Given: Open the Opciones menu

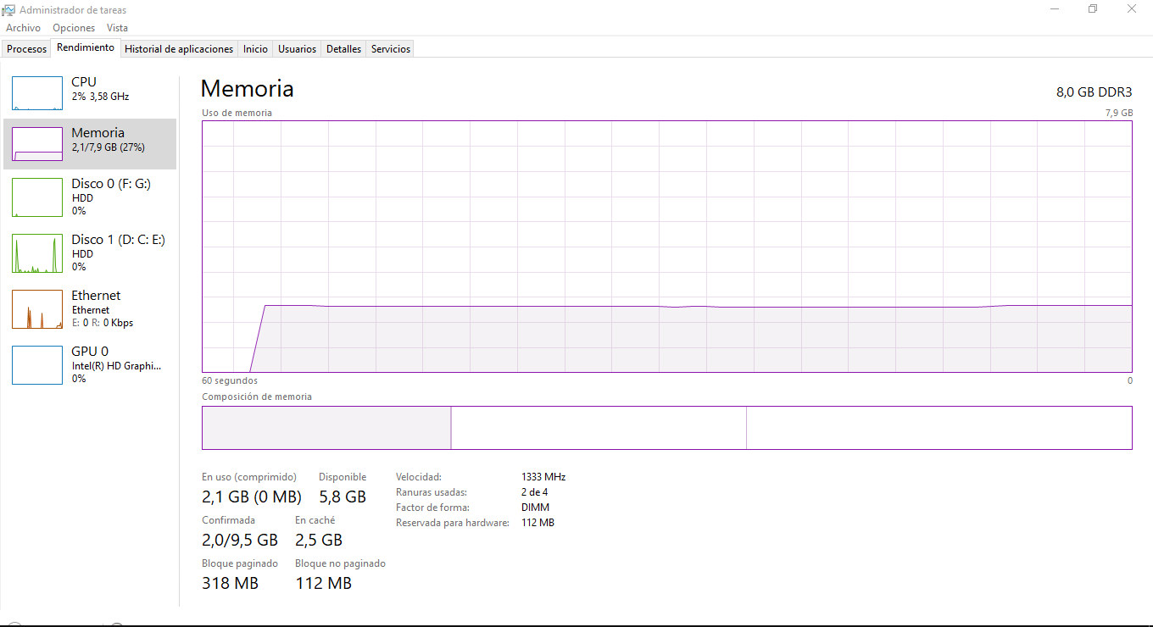Looking at the screenshot, I should (74, 28).
